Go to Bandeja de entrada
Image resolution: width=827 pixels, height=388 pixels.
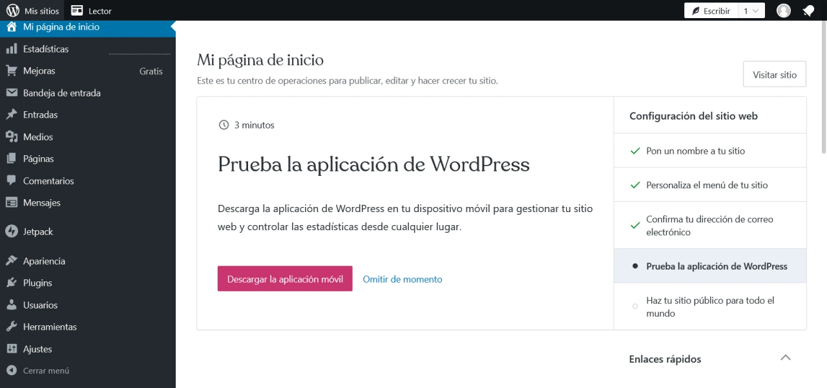[x=88, y=93]
